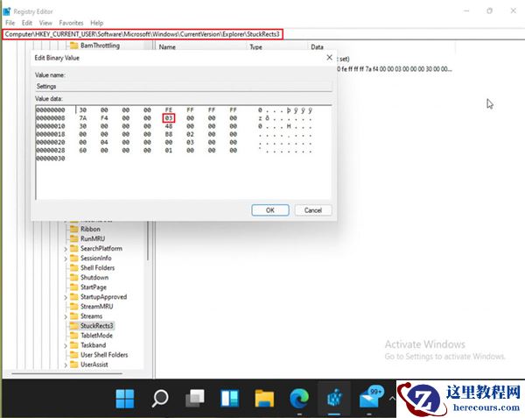Select the 7A byte in row 00000008
525x418 pixels.
pyautogui.click(x=83, y=118)
